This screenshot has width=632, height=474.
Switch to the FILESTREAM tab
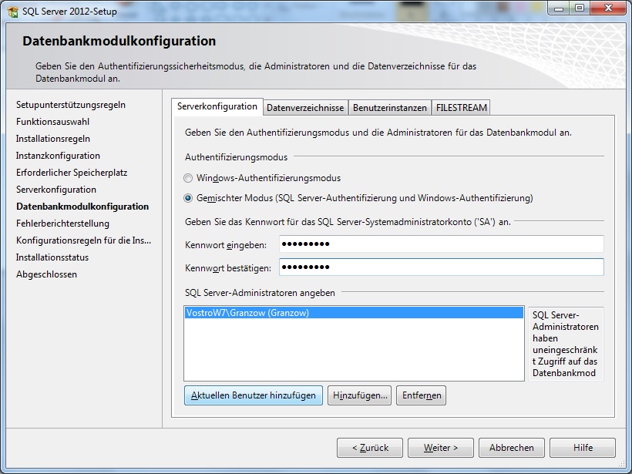tap(462, 108)
